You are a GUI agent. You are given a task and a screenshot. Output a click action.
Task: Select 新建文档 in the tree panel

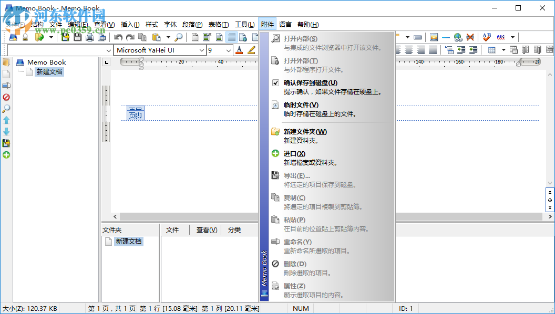point(49,72)
